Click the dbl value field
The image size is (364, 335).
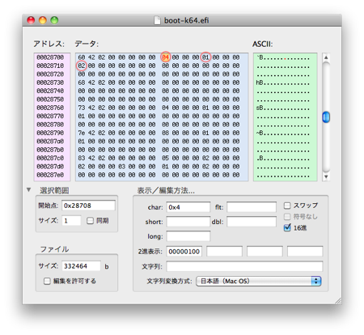[252, 222]
